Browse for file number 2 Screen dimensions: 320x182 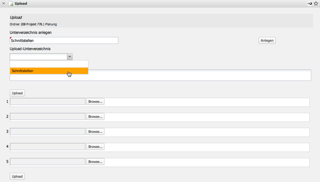click(95, 117)
